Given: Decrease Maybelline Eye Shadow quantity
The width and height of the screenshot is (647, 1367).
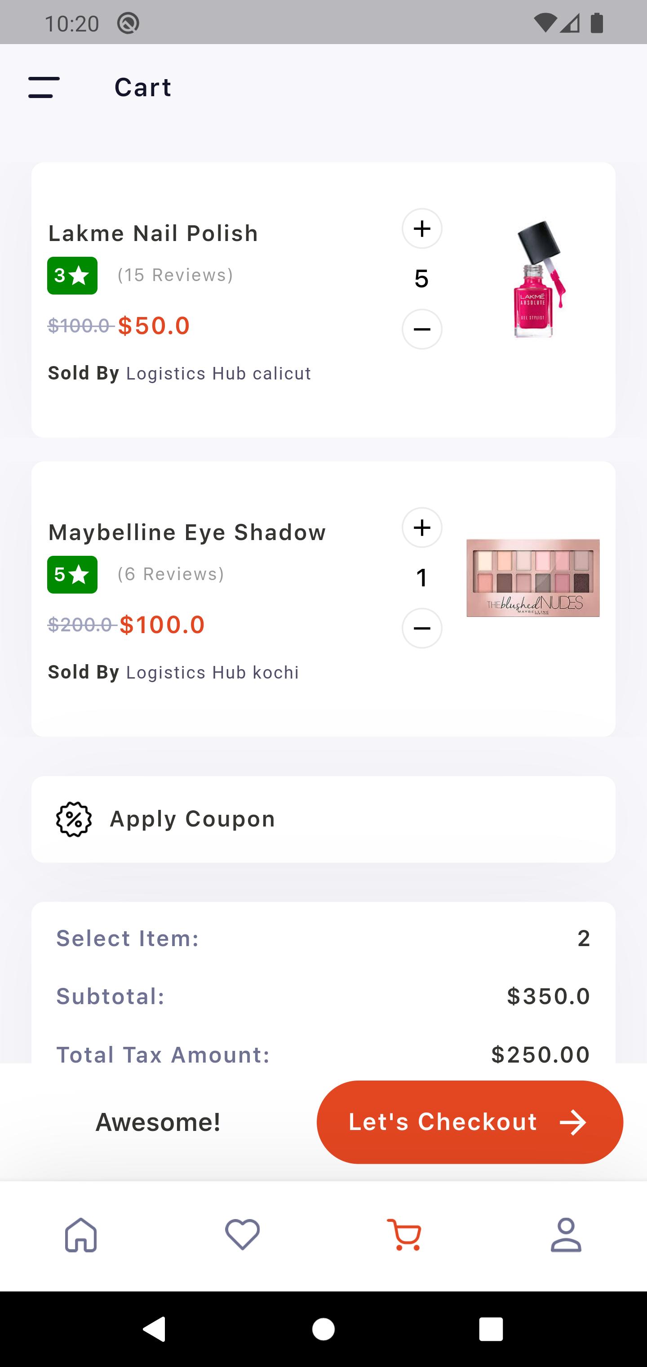Looking at the screenshot, I should click(421, 628).
